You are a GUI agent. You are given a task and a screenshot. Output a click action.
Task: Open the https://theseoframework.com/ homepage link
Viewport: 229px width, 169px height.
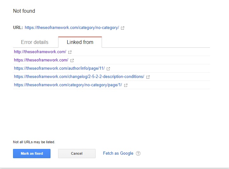(41, 60)
